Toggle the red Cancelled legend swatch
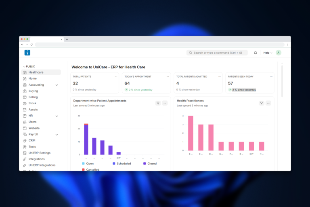This screenshot has width=310, height=207. 83,169
